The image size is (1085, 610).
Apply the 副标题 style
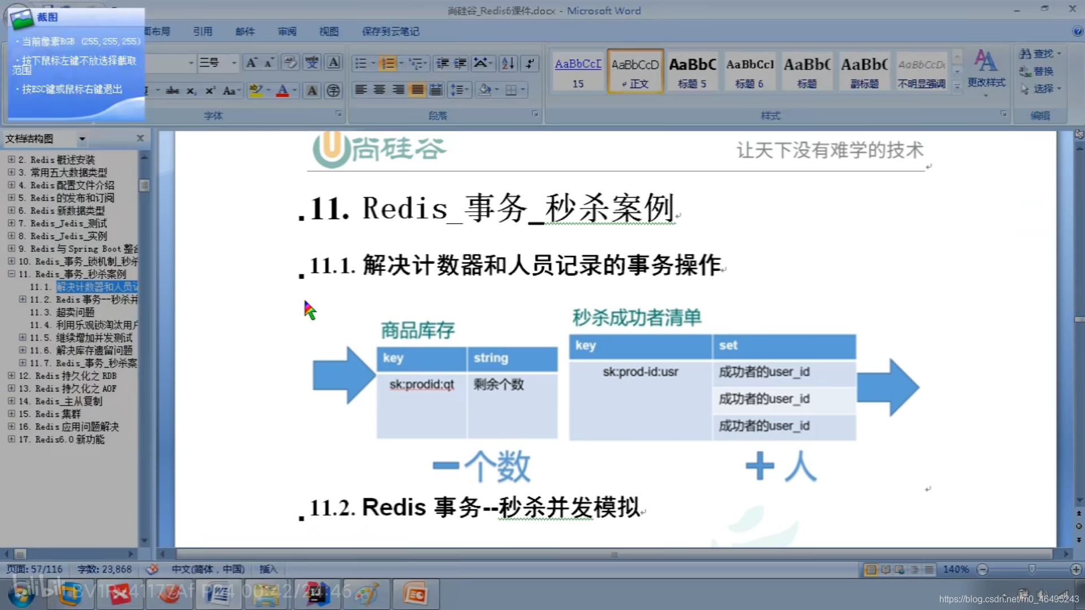(864, 71)
